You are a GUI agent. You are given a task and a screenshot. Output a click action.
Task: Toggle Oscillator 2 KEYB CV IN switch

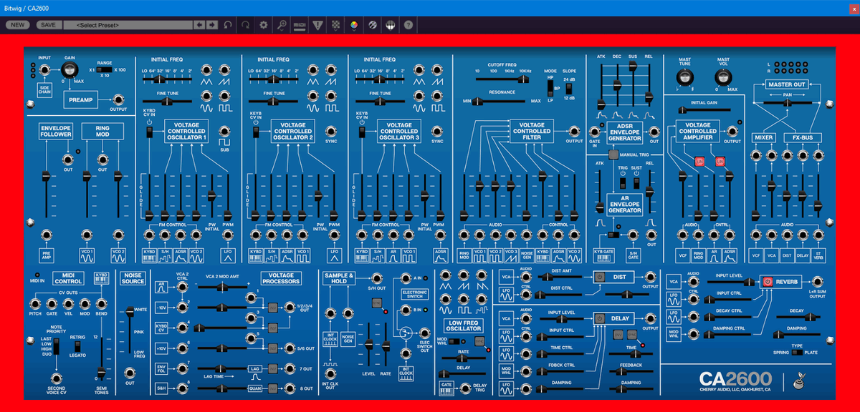point(255,134)
